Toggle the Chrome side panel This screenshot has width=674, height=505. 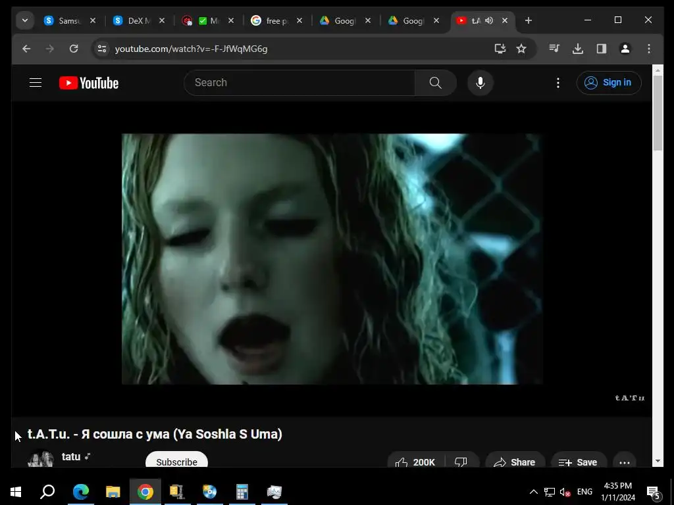[x=602, y=49]
